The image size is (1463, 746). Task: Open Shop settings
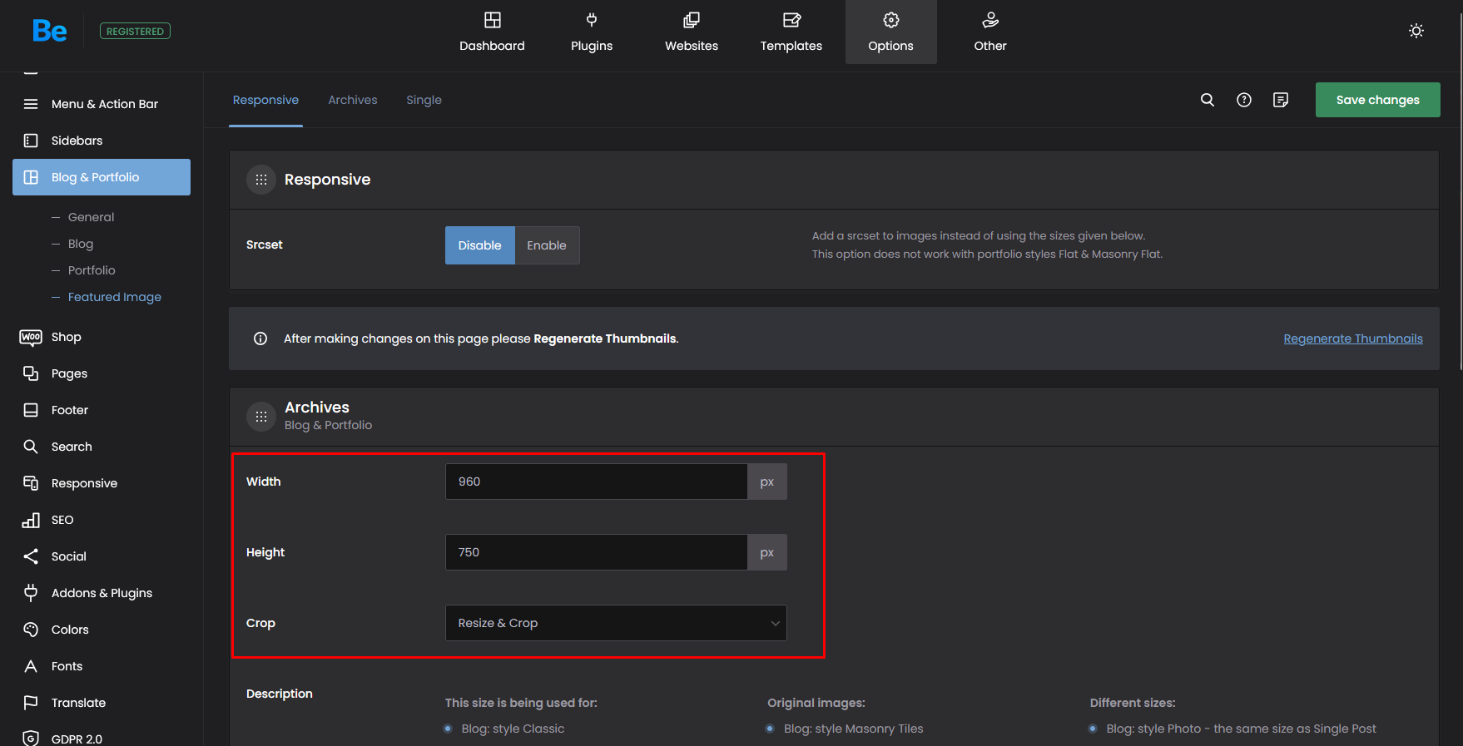pyautogui.click(x=67, y=337)
